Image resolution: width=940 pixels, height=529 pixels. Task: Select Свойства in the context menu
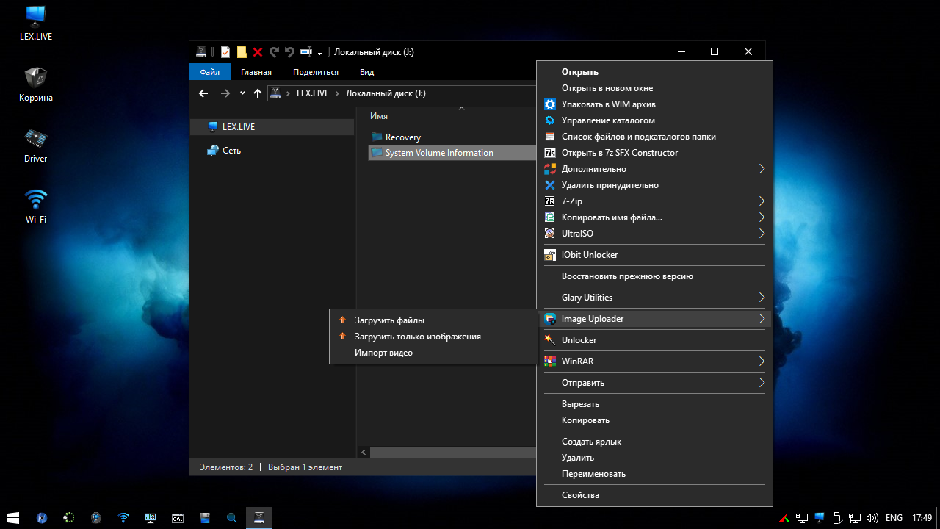(x=580, y=495)
